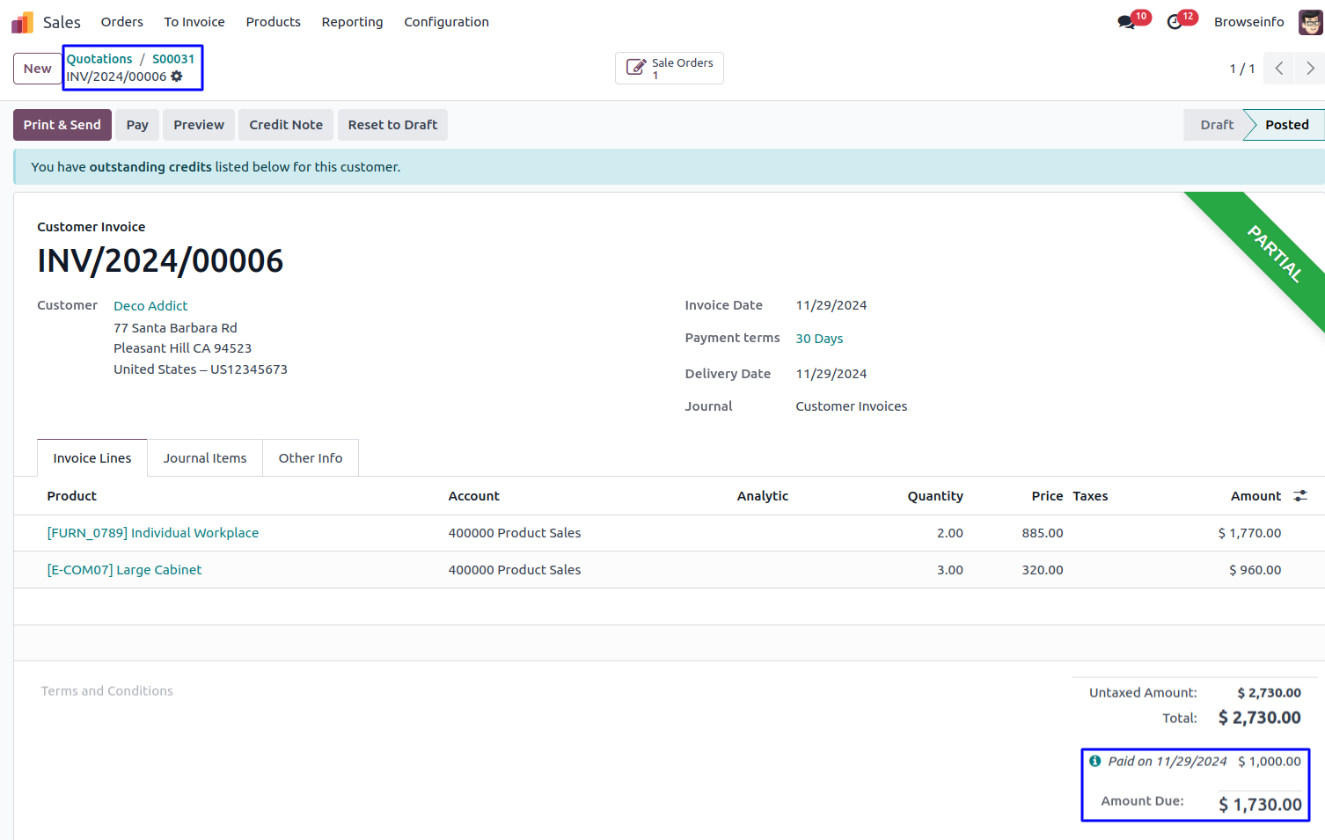Expand the Reporting menu
The width and height of the screenshot is (1325, 840).
(x=352, y=22)
